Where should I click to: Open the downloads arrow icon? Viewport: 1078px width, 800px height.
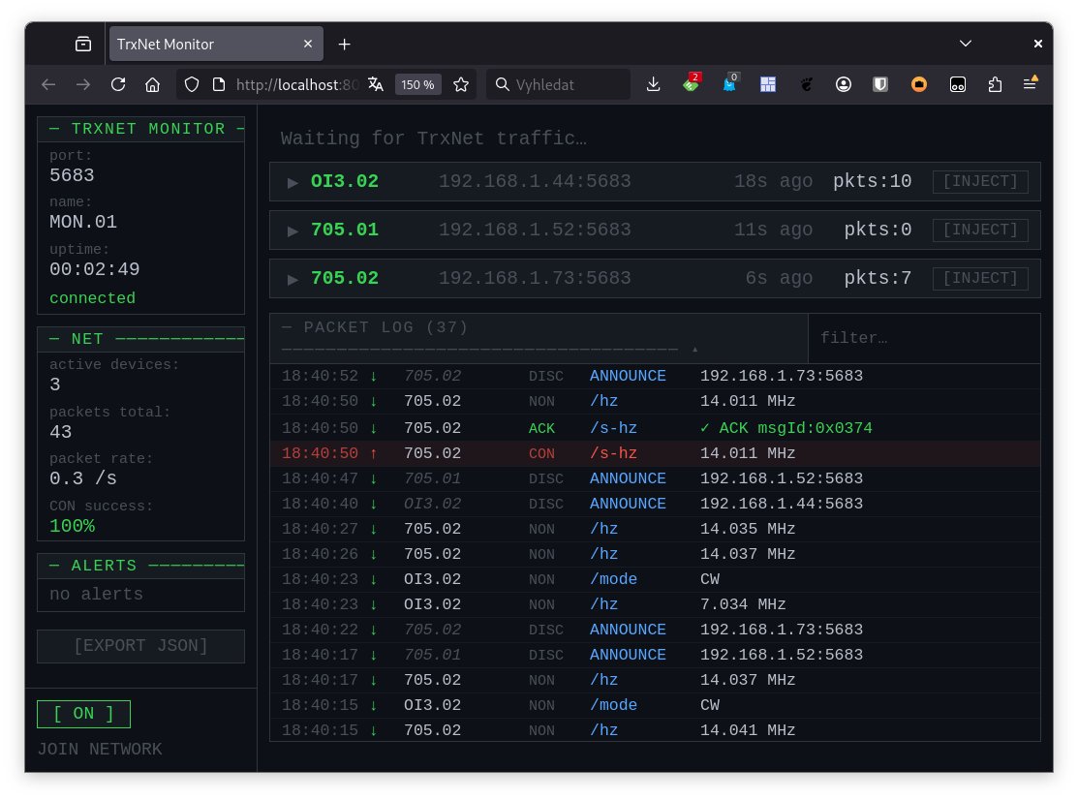pos(653,84)
